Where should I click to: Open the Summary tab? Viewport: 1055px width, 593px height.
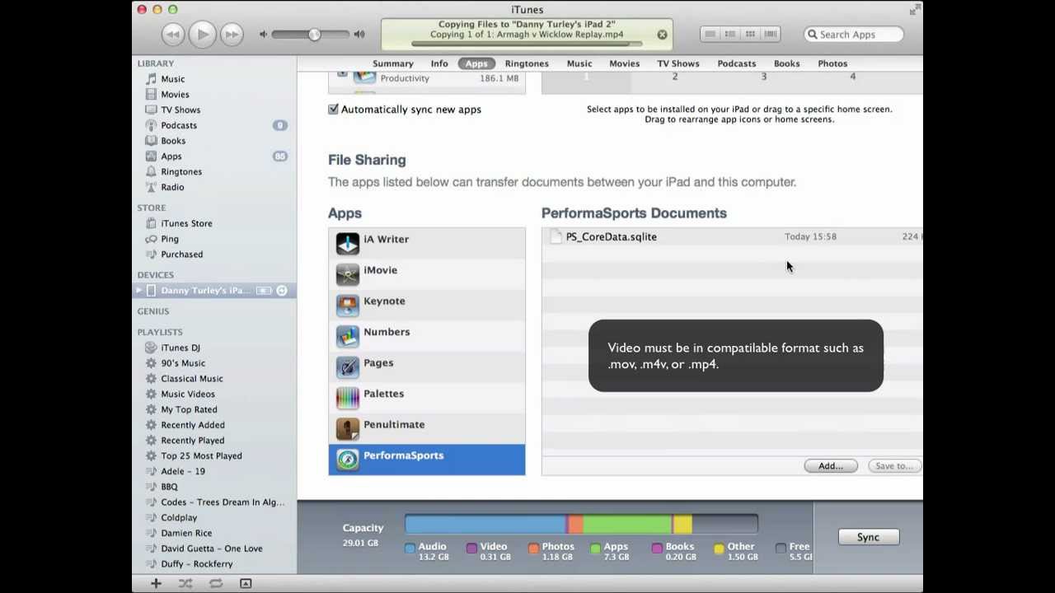tap(392, 63)
